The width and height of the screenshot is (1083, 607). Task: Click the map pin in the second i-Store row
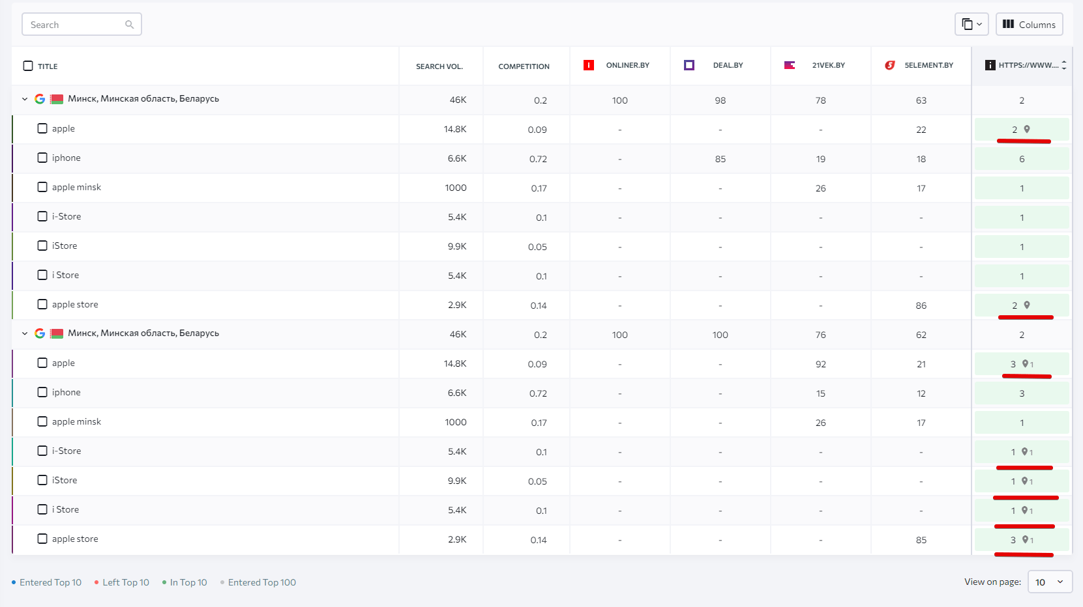point(1026,451)
